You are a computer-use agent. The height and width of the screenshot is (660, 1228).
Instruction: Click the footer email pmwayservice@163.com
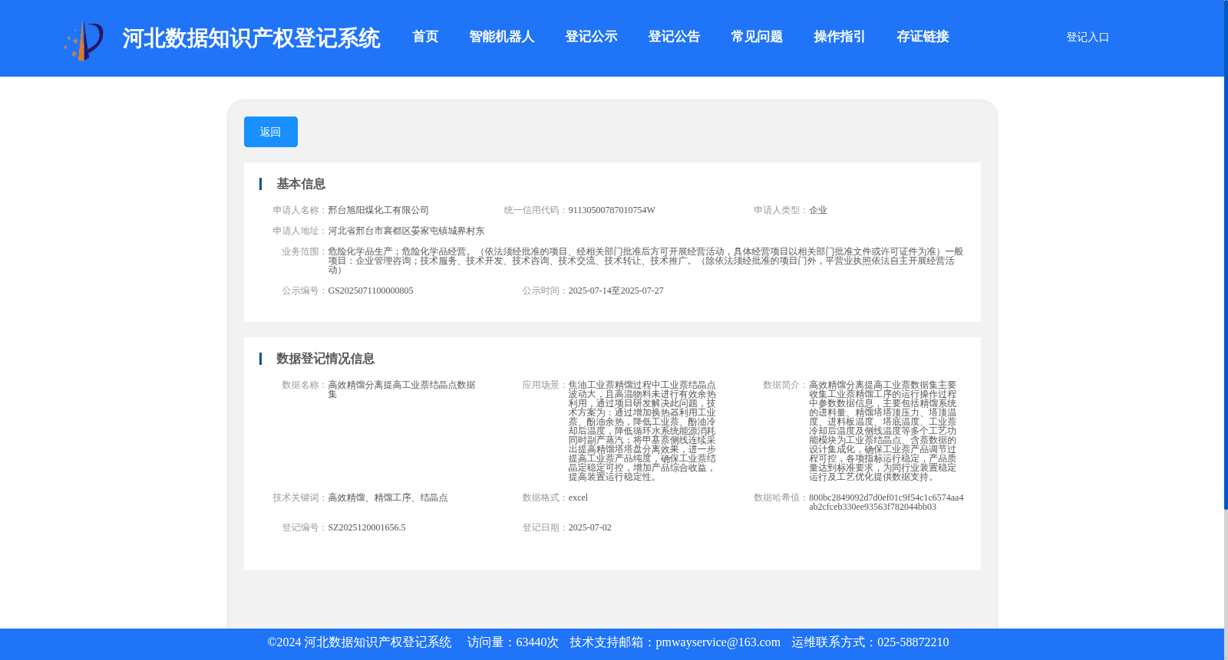[718, 642]
